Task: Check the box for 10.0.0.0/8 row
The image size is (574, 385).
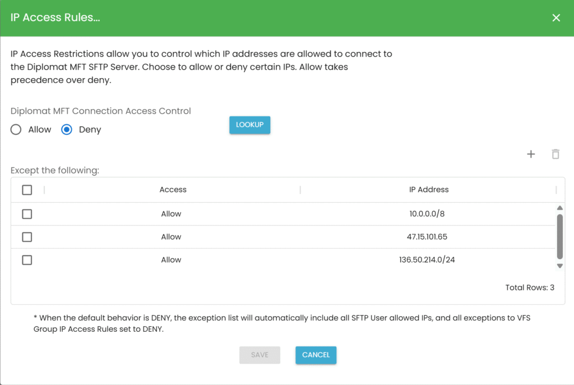Action: coord(27,214)
